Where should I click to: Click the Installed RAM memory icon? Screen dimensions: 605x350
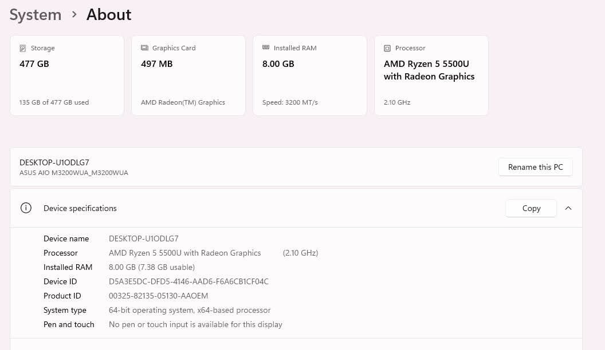(266, 48)
